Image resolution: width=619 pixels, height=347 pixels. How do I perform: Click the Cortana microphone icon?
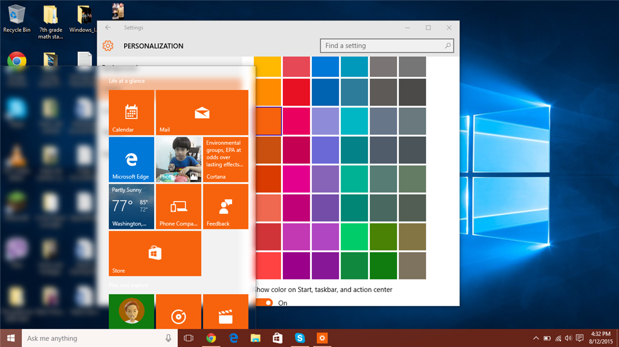(169, 338)
